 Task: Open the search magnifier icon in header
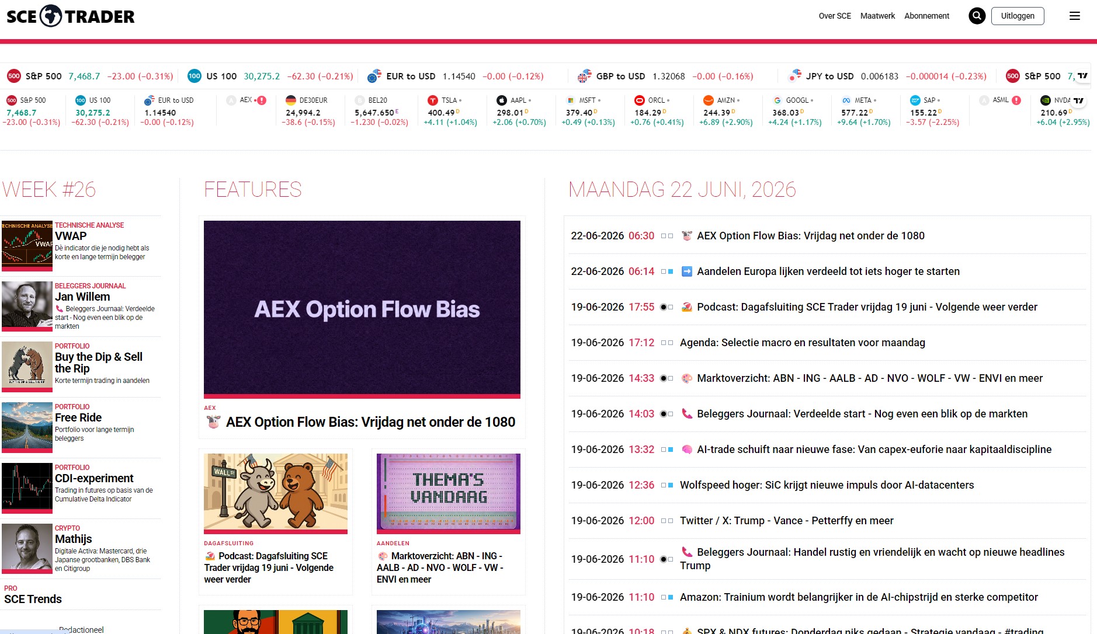977,16
